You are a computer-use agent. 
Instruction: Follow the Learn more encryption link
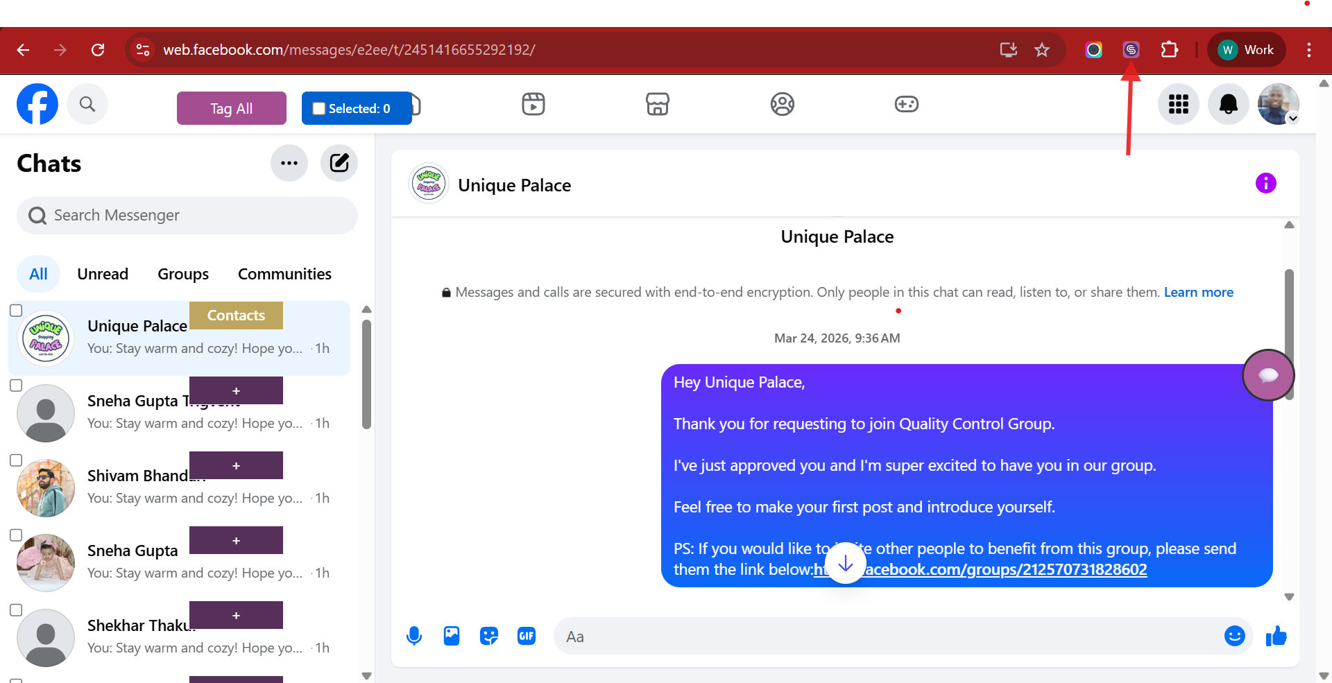(1199, 292)
